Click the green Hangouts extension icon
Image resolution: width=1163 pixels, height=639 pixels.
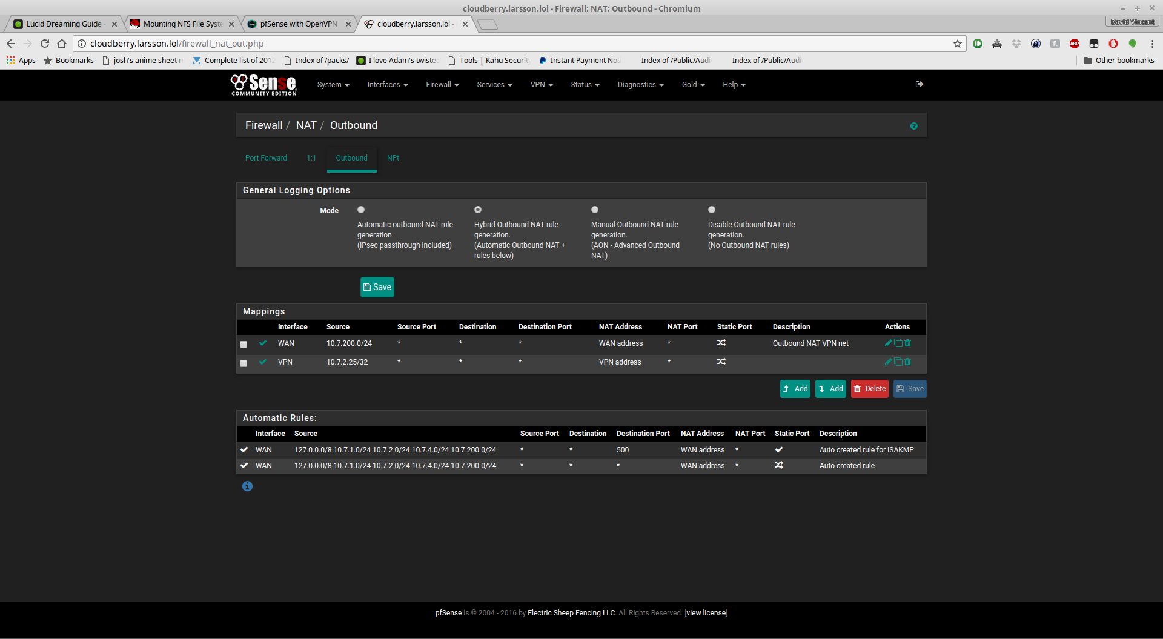tap(1132, 44)
